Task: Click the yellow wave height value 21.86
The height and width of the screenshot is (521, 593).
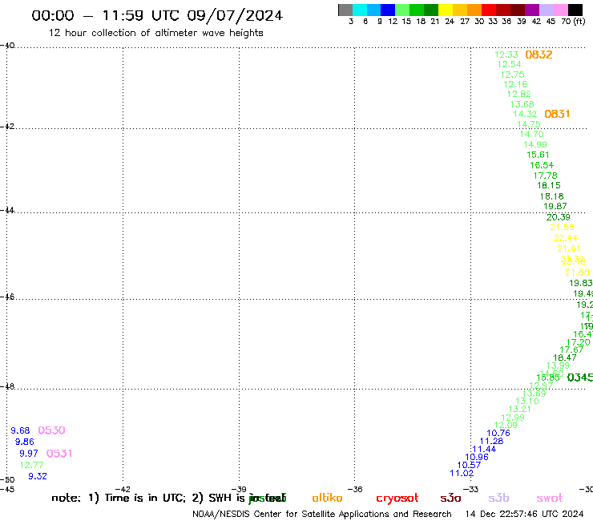Action: tap(578, 273)
